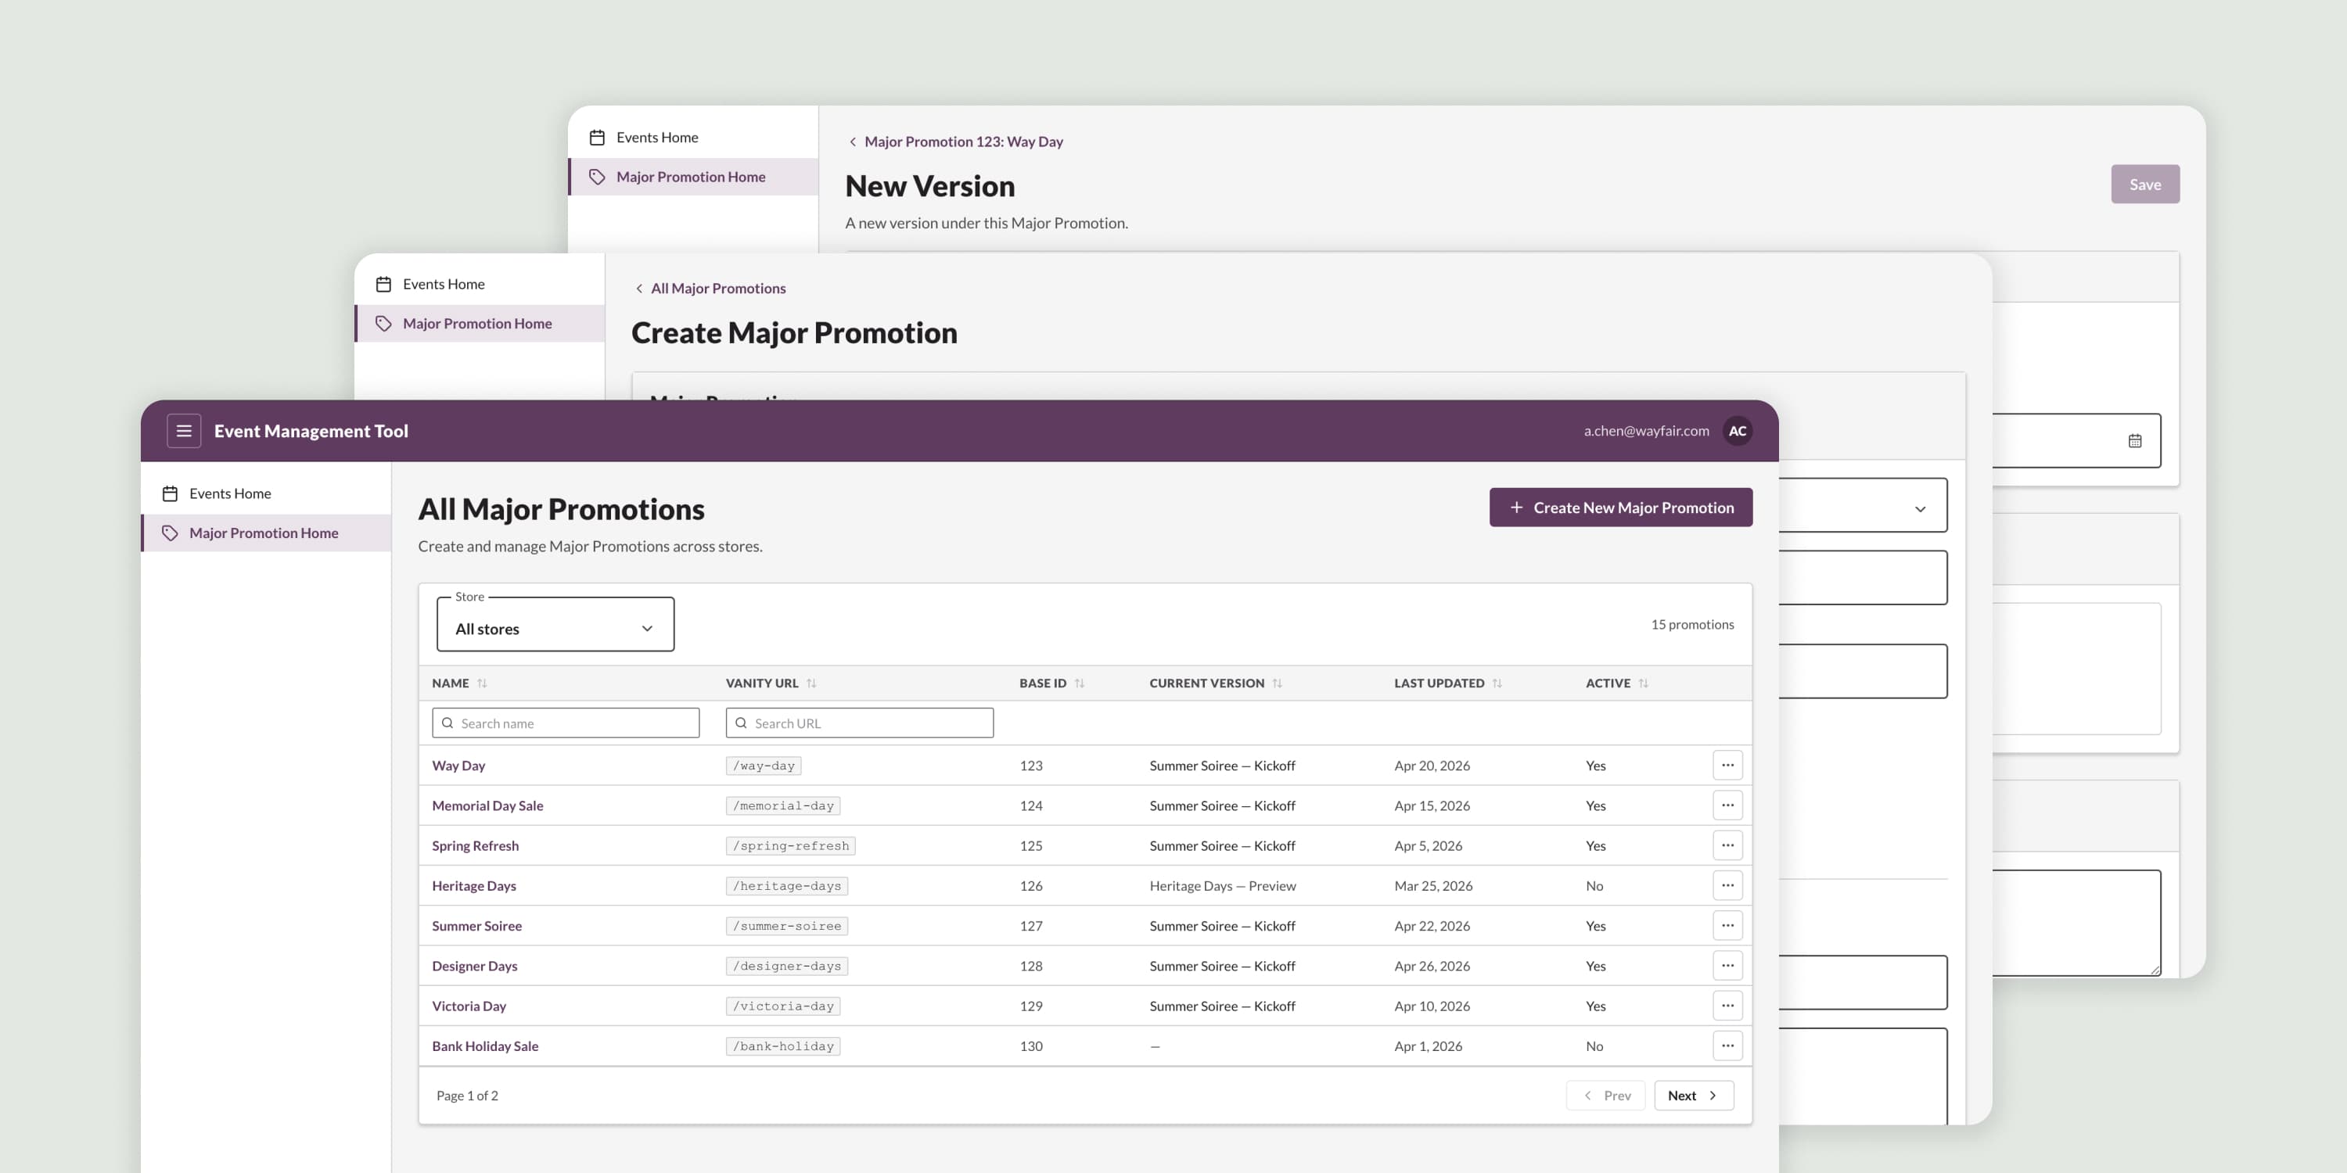Click the /memorial-day vanity URL

pyautogui.click(x=784, y=806)
